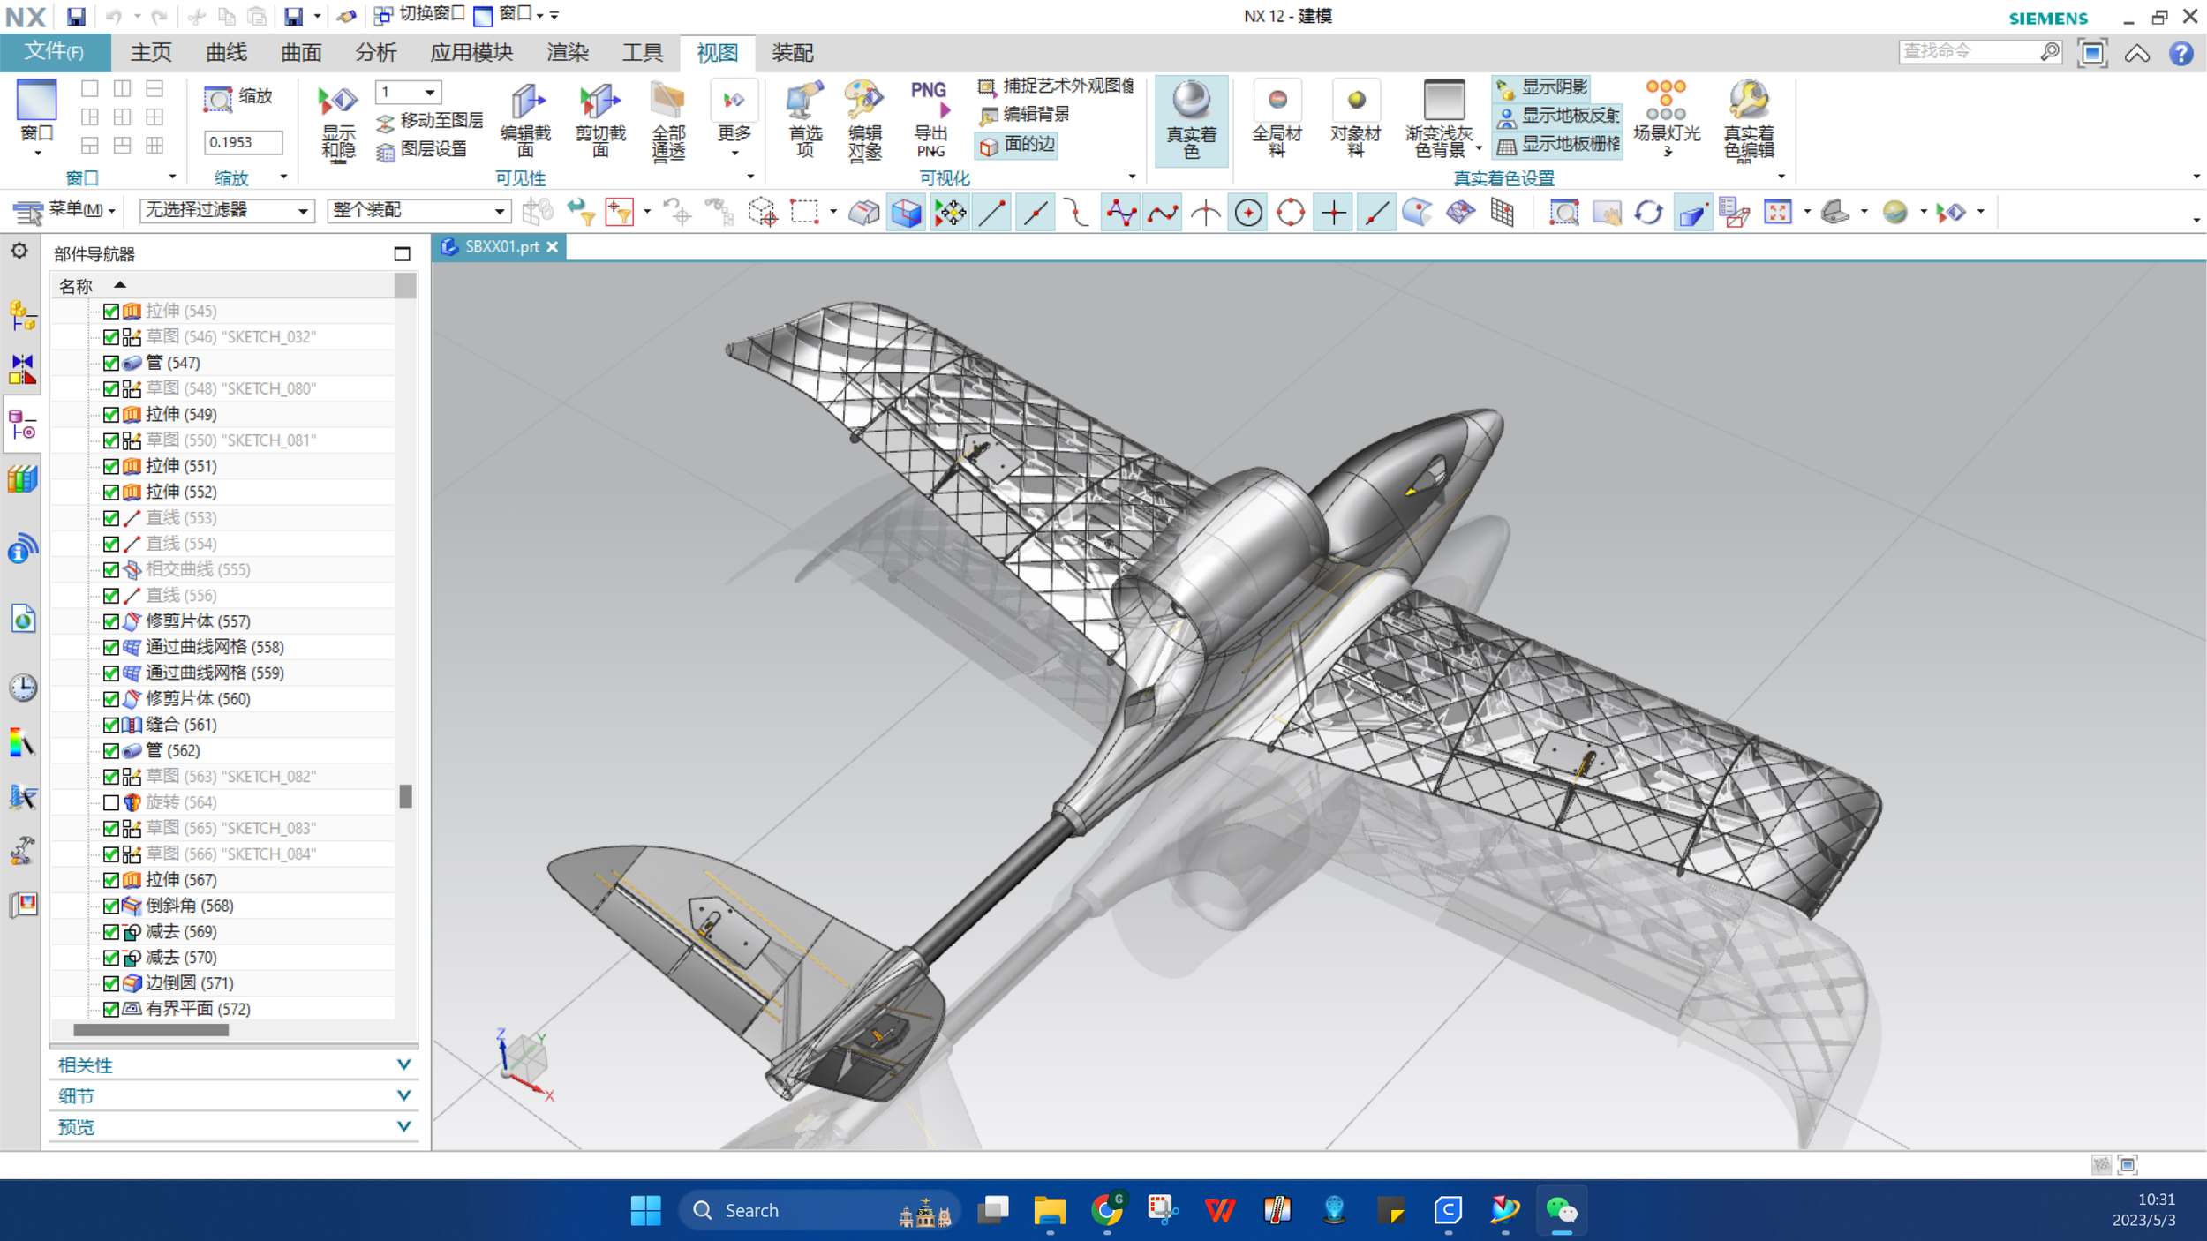Switch to the 曲面 ribbon tab

point(300,53)
